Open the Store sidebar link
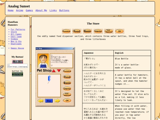Viewport: 160px width, 120px height. (x=14, y=32)
